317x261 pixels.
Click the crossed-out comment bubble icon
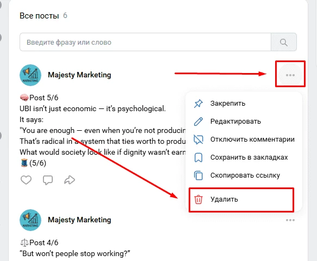pyautogui.click(x=198, y=139)
